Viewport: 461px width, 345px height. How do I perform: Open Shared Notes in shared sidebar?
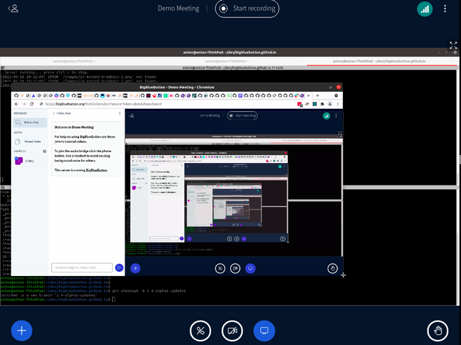click(32, 142)
